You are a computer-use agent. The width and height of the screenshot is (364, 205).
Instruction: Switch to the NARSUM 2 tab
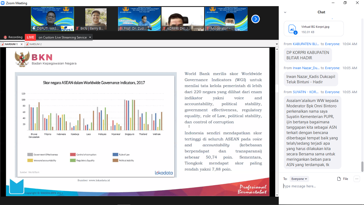pos(35,44)
